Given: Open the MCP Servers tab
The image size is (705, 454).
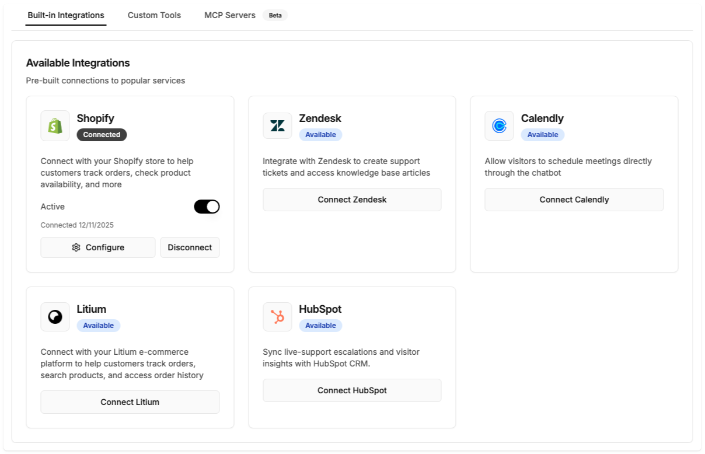Looking at the screenshot, I should click(x=229, y=15).
